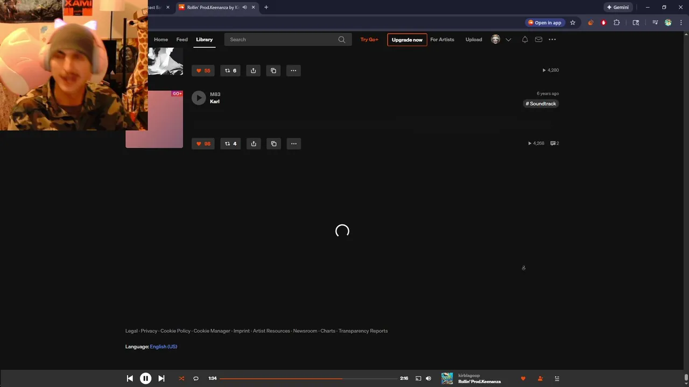Image resolution: width=689 pixels, height=387 pixels.
Task: Open Gemini in Chrome
Action: 617,8
